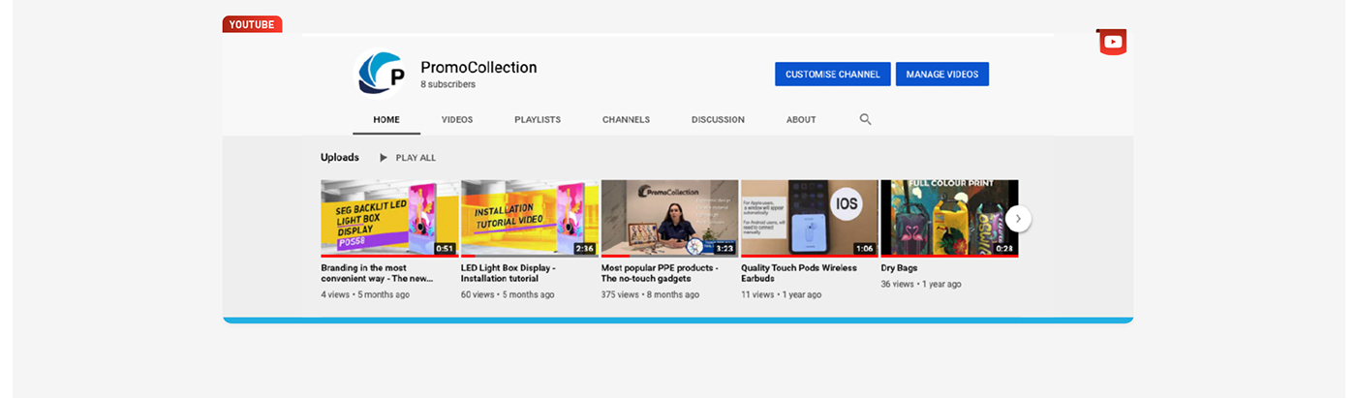Screen dimensions: 1356x398
Task: Open the PPE products video thumbnail
Action: 669,218
